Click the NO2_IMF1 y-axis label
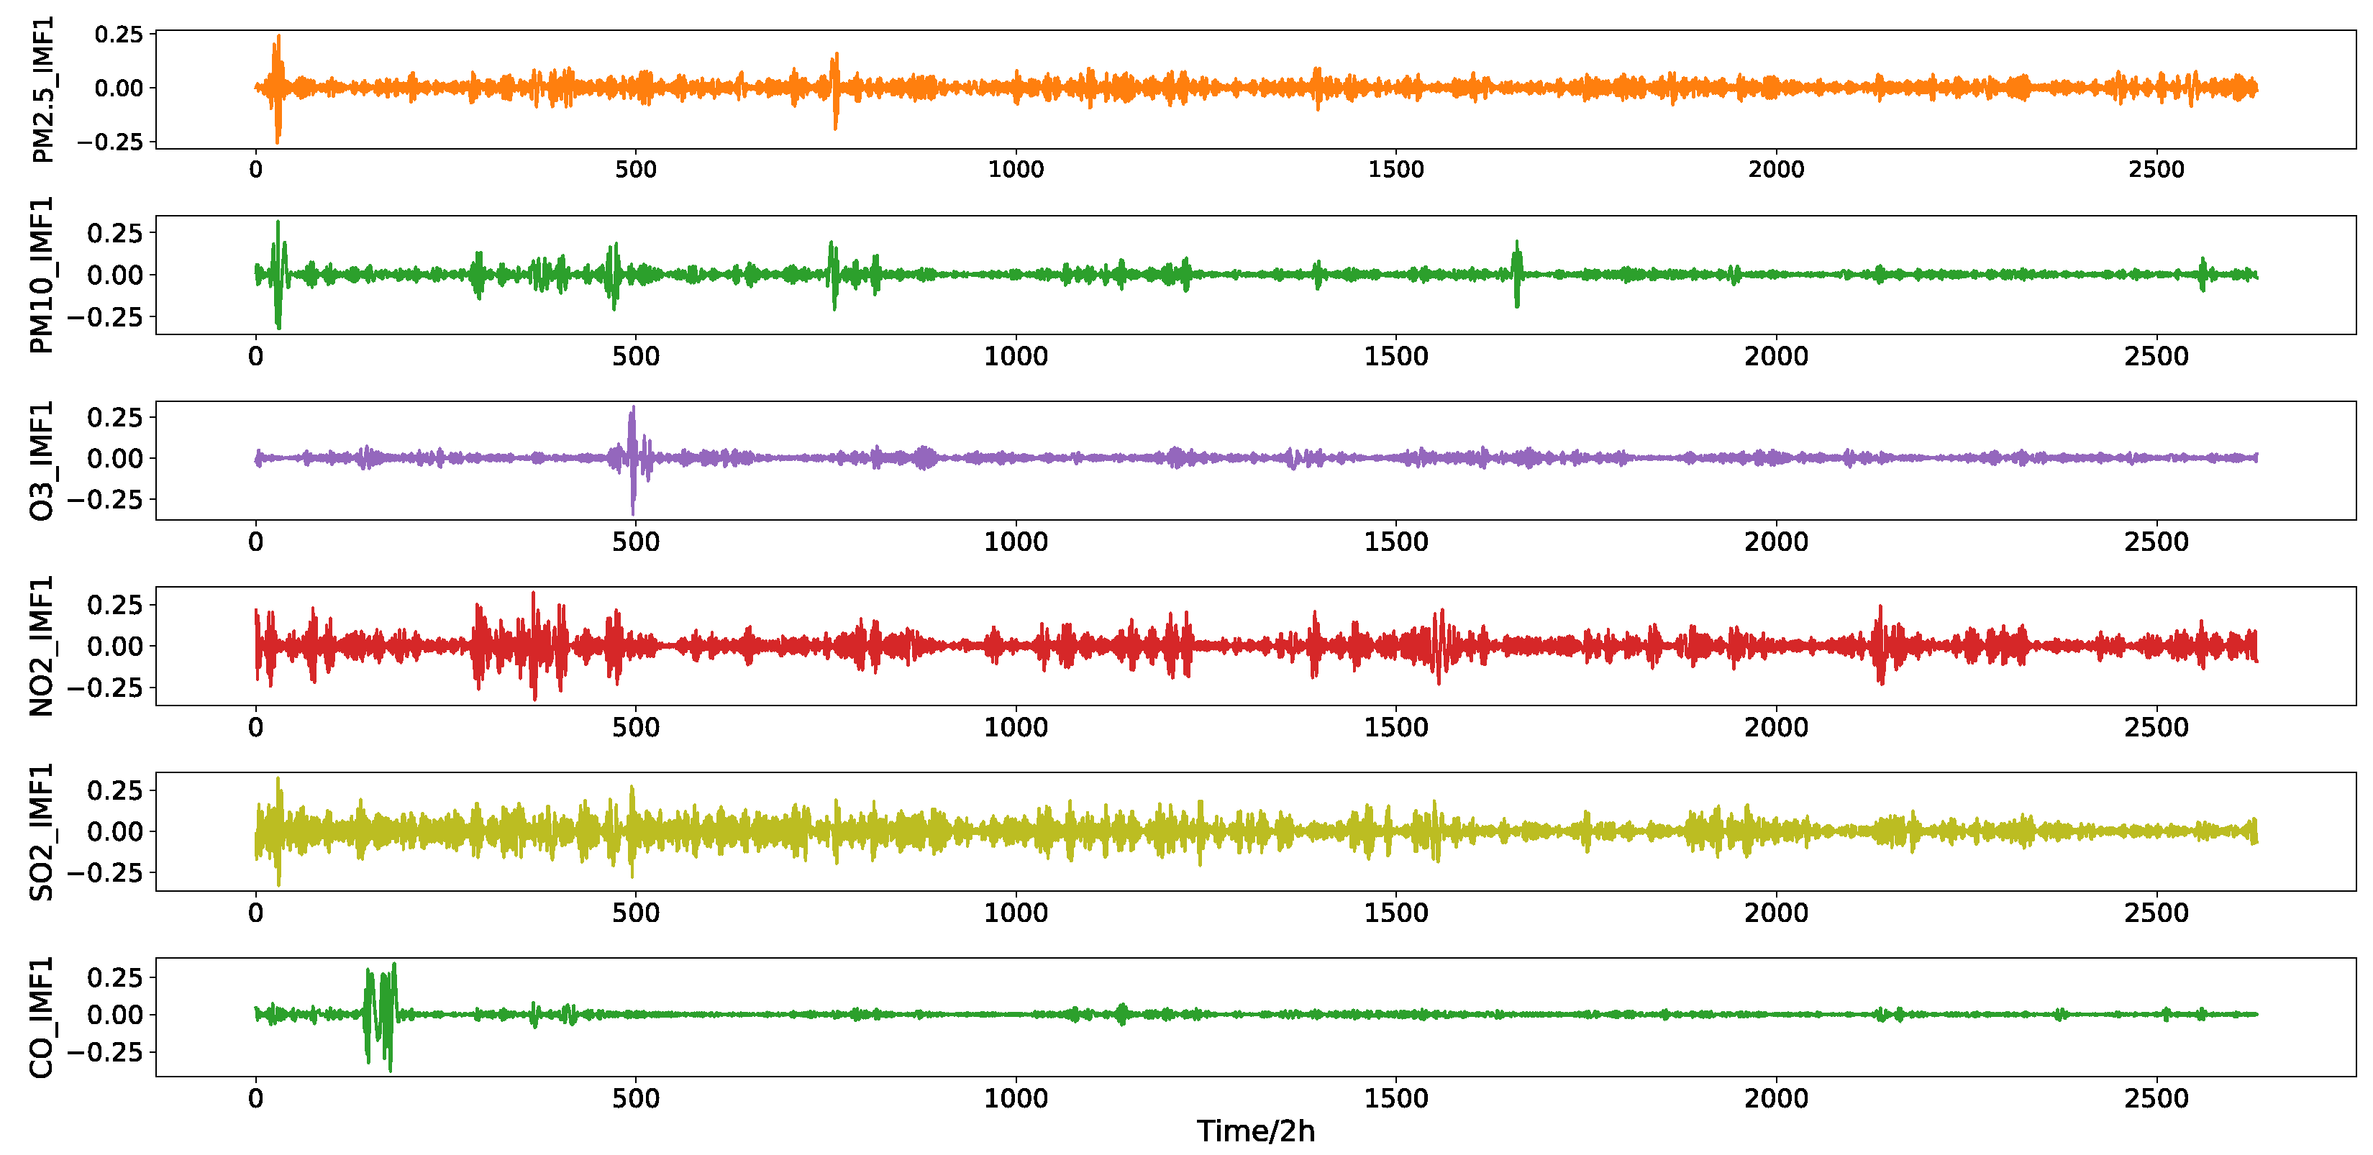 [x=42, y=646]
